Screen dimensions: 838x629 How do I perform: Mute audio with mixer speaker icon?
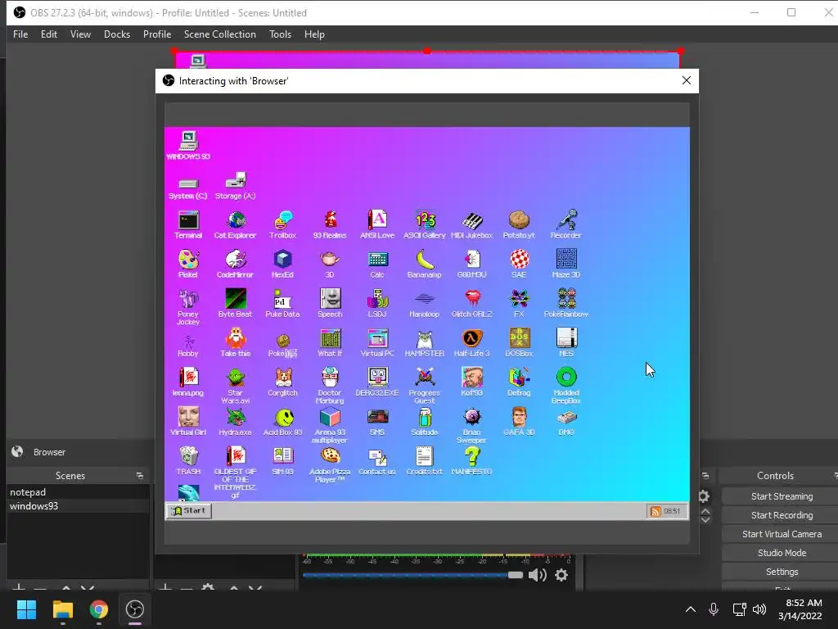(537, 575)
